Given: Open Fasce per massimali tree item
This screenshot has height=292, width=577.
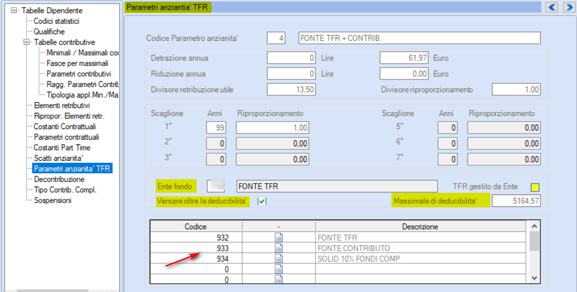Looking at the screenshot, I should (x=77, y=63).
